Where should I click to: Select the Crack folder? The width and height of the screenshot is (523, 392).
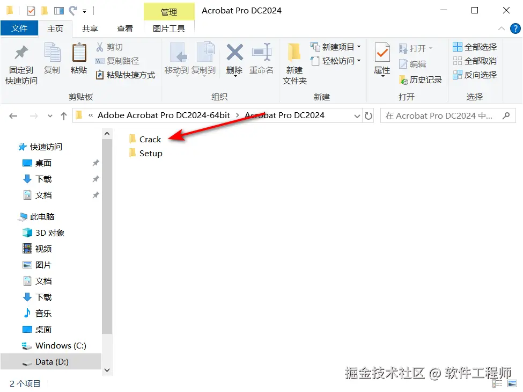click(x=145, y=139)
